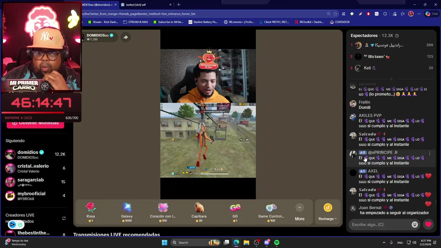Viewport: 441px width, 248px height.
Task: Click the zoom magnifier in address bar
Action: (x=329, y=14)
